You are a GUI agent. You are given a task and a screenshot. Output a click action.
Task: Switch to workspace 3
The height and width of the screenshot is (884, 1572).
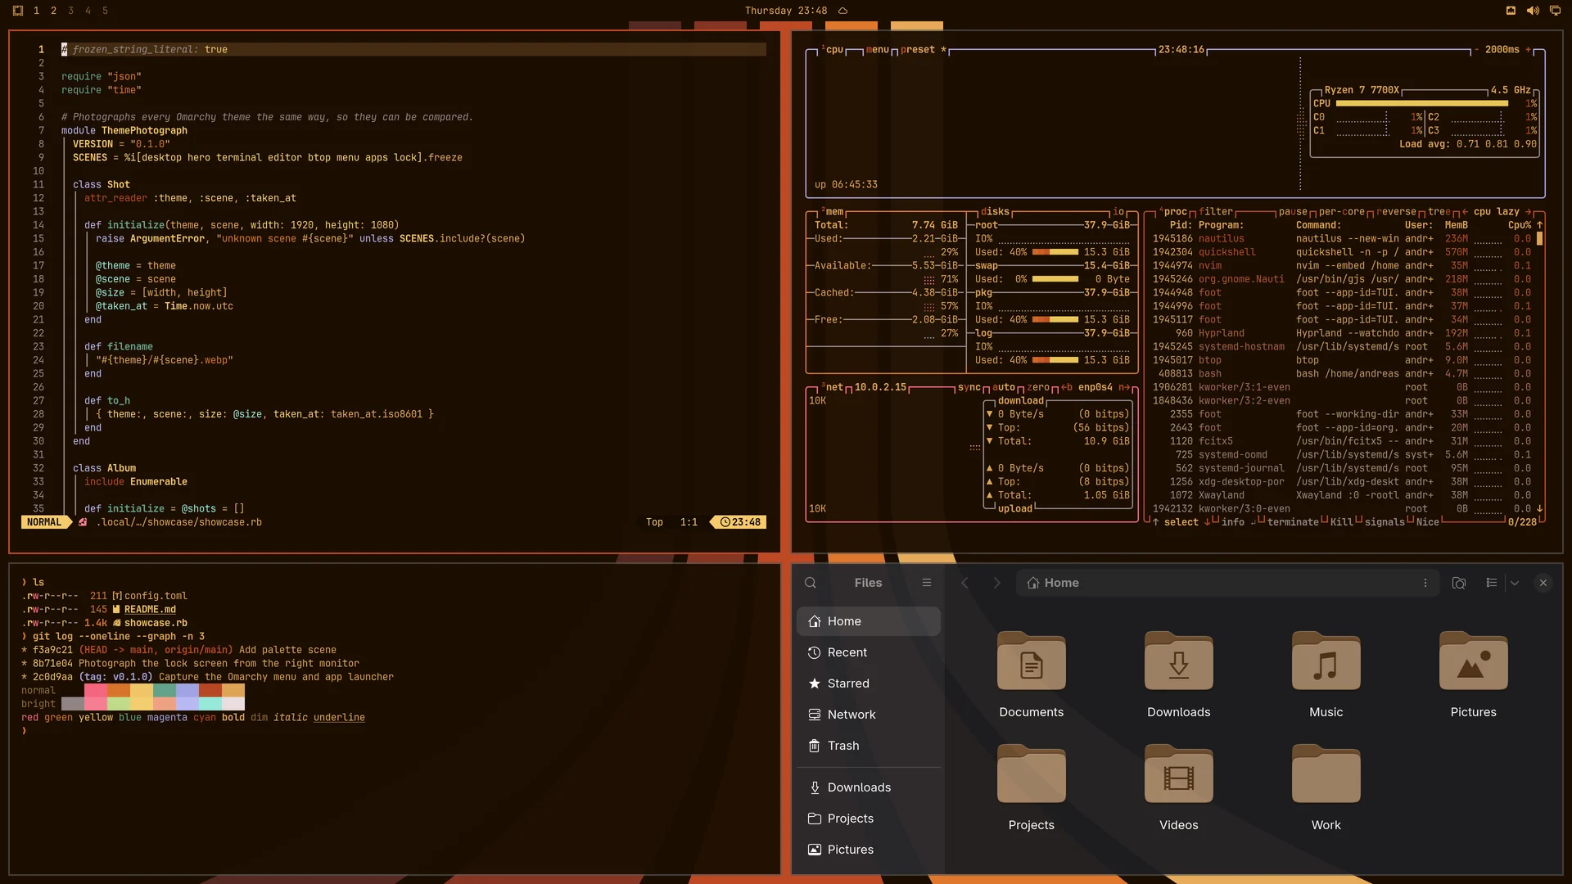click(70, 11)
